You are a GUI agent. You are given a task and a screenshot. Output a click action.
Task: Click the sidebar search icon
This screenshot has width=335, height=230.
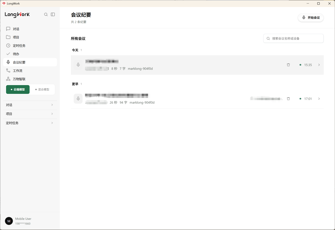coord(46,14)
